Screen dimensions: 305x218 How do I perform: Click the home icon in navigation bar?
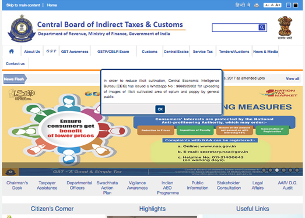point(12,51)
